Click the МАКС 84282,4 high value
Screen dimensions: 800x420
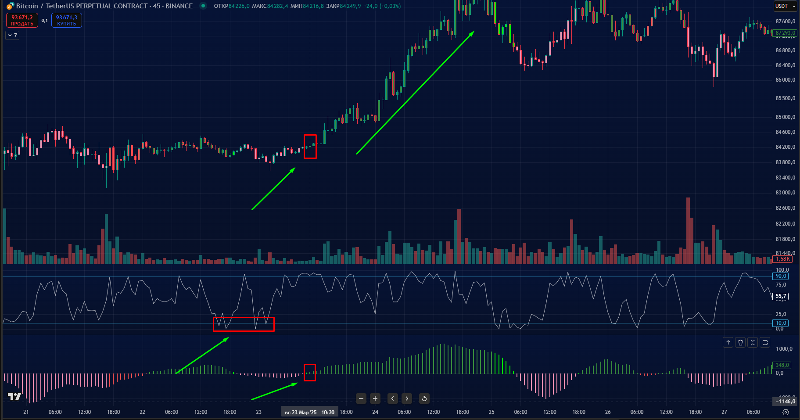click(x=270, y=6)
